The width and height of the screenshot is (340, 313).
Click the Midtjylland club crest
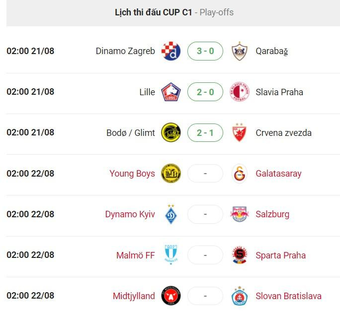[x=171, y=296]
